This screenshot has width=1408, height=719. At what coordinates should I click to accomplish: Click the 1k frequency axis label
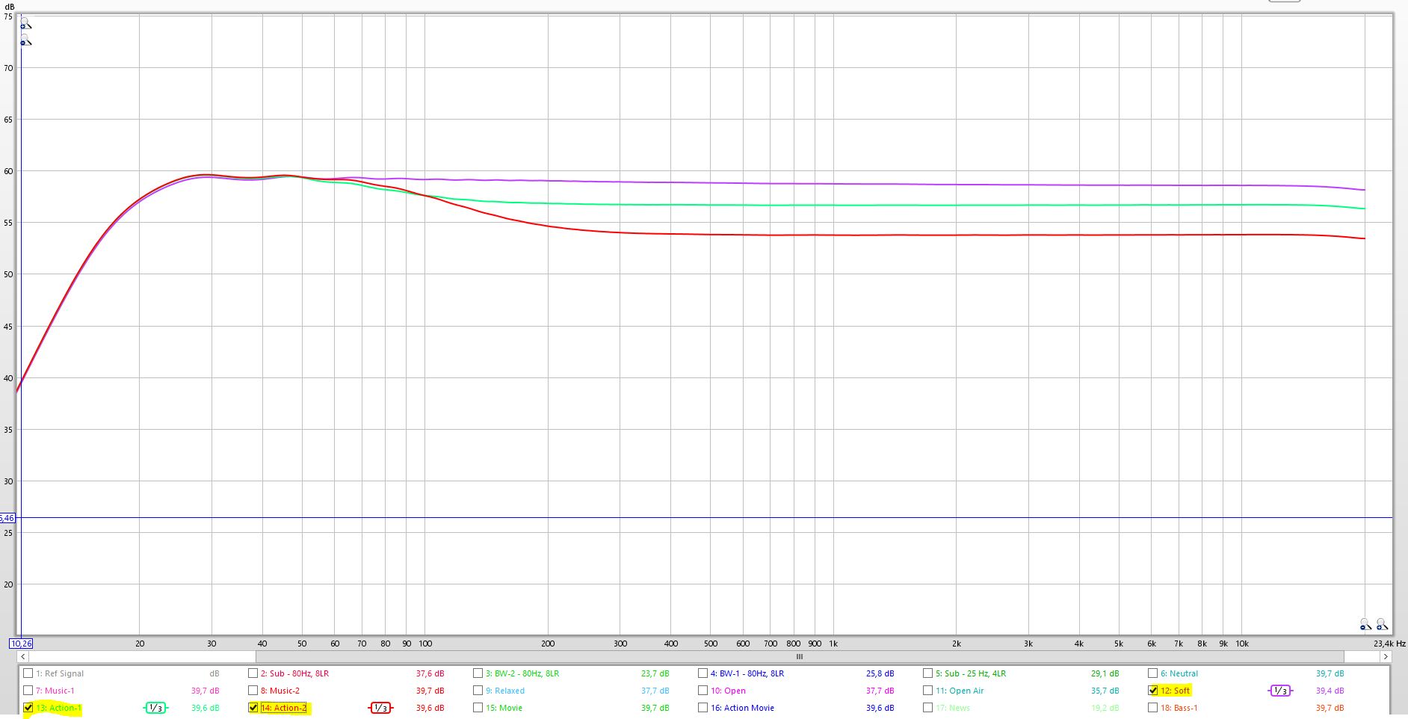point(833,644)
